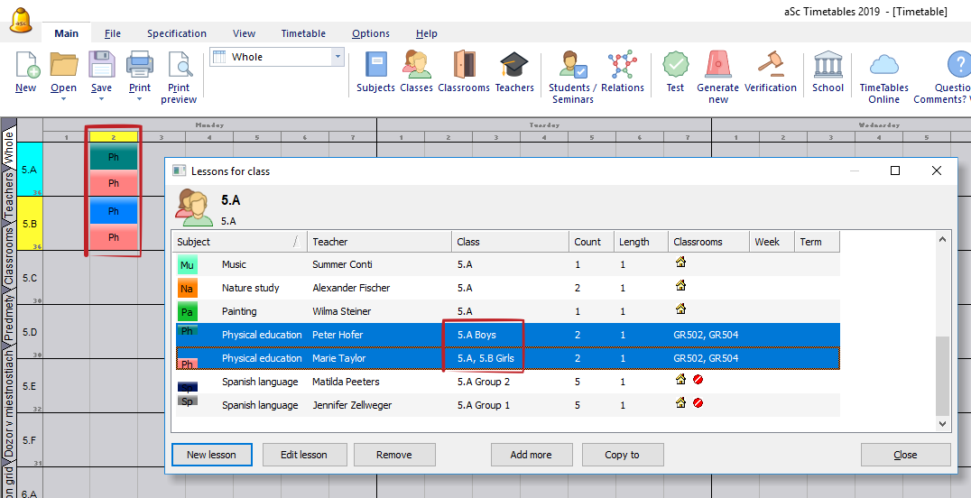Open the Subjects icon in the ribbon
Image resolution: width=971 pixels, height=498 pixels.
[x=375, y=66]
